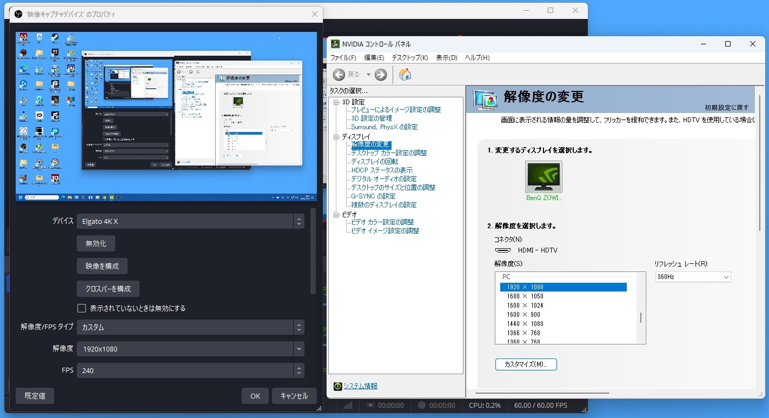
Task: Open the 編集(E) menu
Action: [374, 58]
